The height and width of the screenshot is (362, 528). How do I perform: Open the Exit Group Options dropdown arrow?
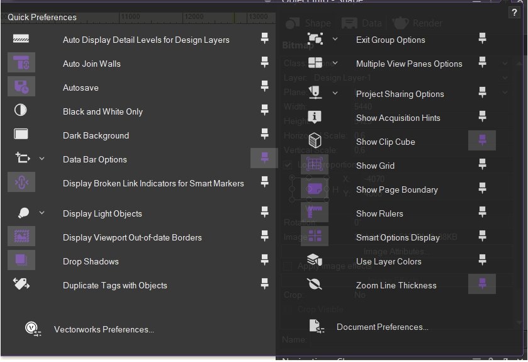point(335,40)
